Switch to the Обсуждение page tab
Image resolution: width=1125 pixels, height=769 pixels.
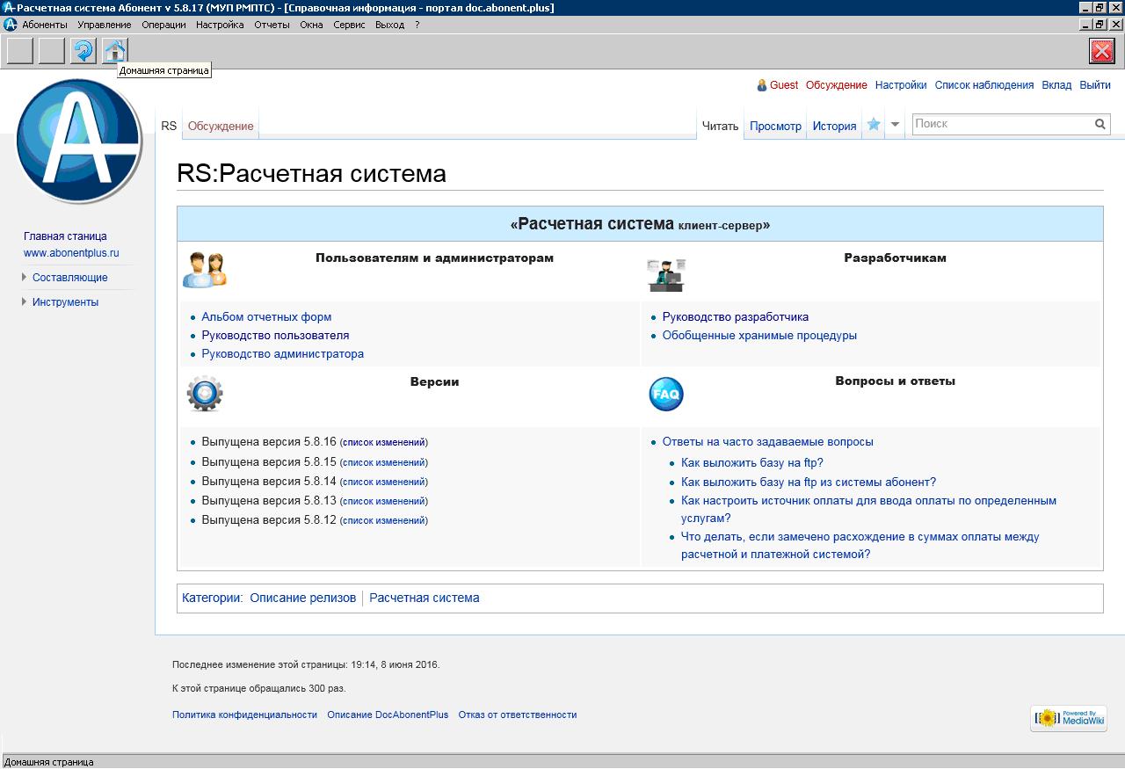click(x=221, y=127)
